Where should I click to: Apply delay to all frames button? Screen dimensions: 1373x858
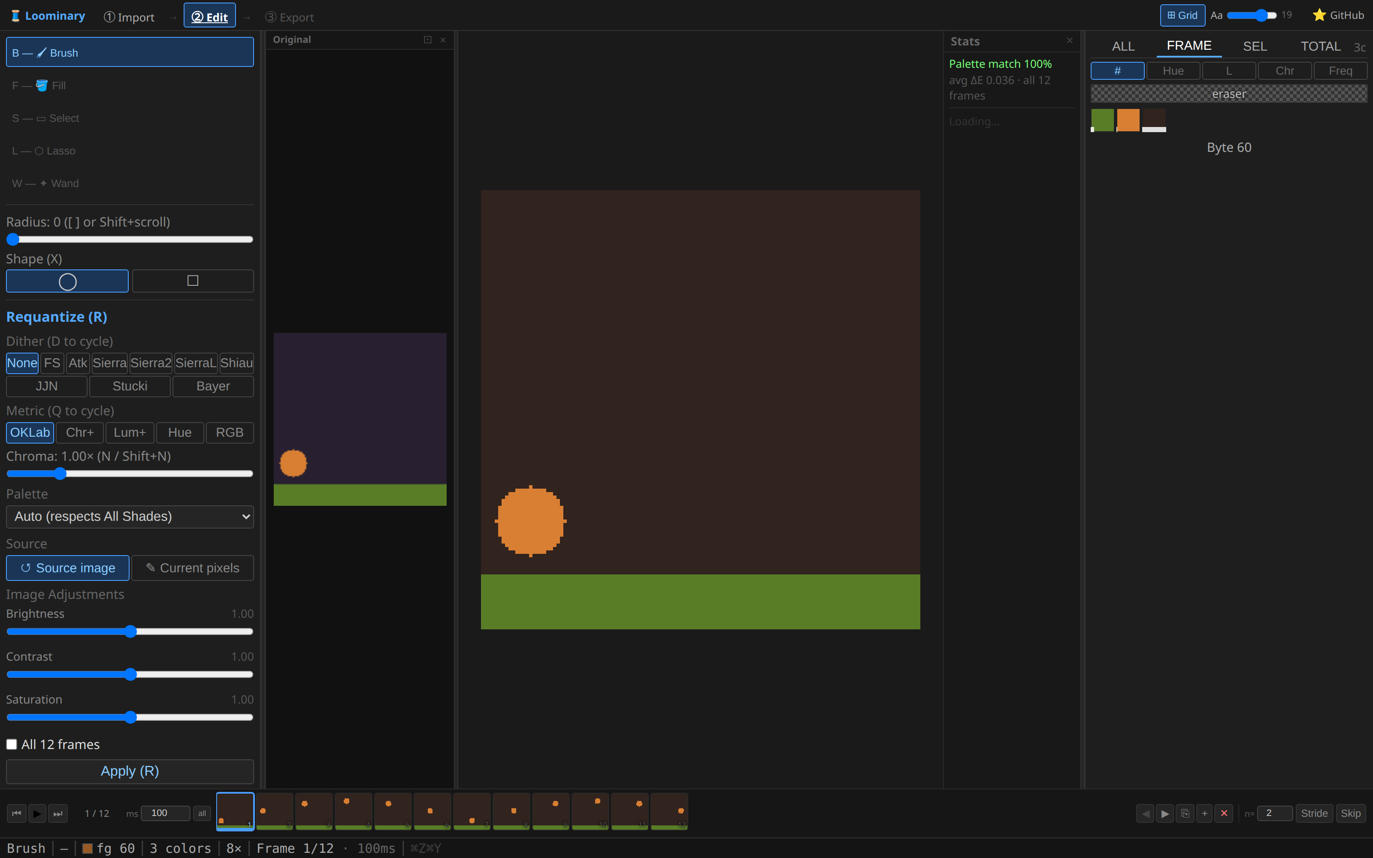(x=202, y=813)
